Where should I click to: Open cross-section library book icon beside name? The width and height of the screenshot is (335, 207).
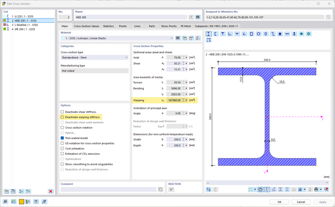pyautogui.click(x=198, y=17)
